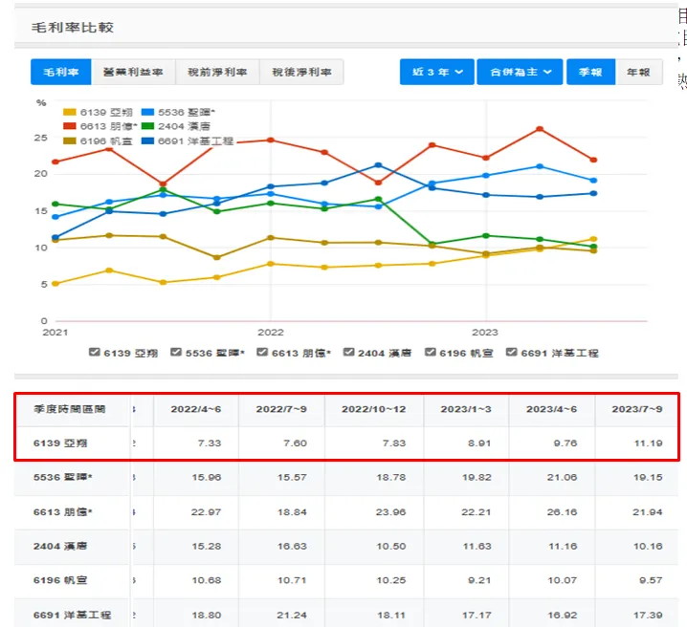Click the 毛利率比較 section title
The image size is (687, 627).
pyautogui.click(x=73, y=28)
